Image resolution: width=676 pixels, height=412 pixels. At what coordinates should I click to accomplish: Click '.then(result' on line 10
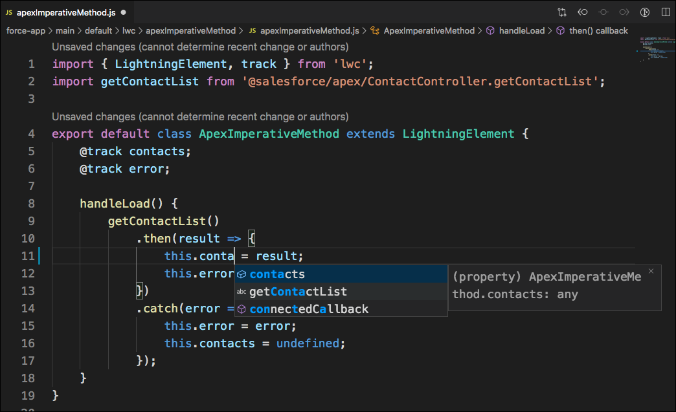coord(177,239)
